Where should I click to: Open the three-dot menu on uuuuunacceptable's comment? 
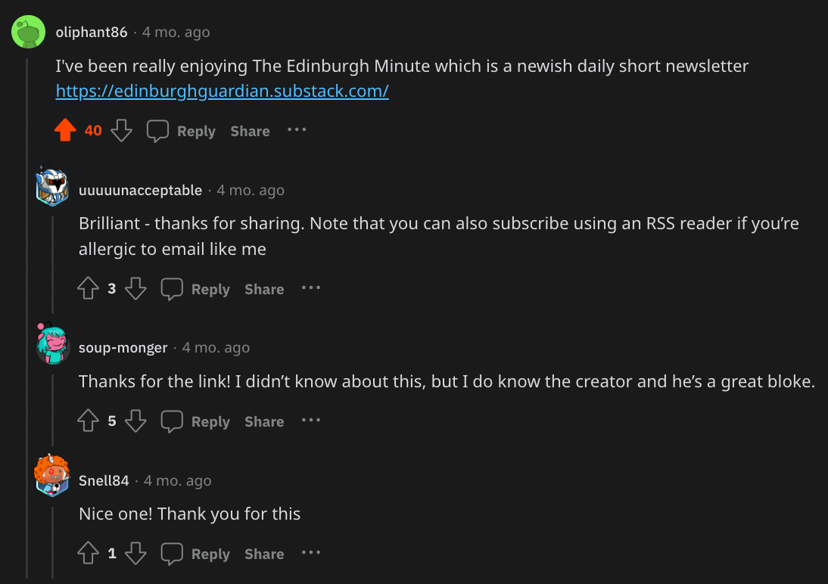pos(311,288)
